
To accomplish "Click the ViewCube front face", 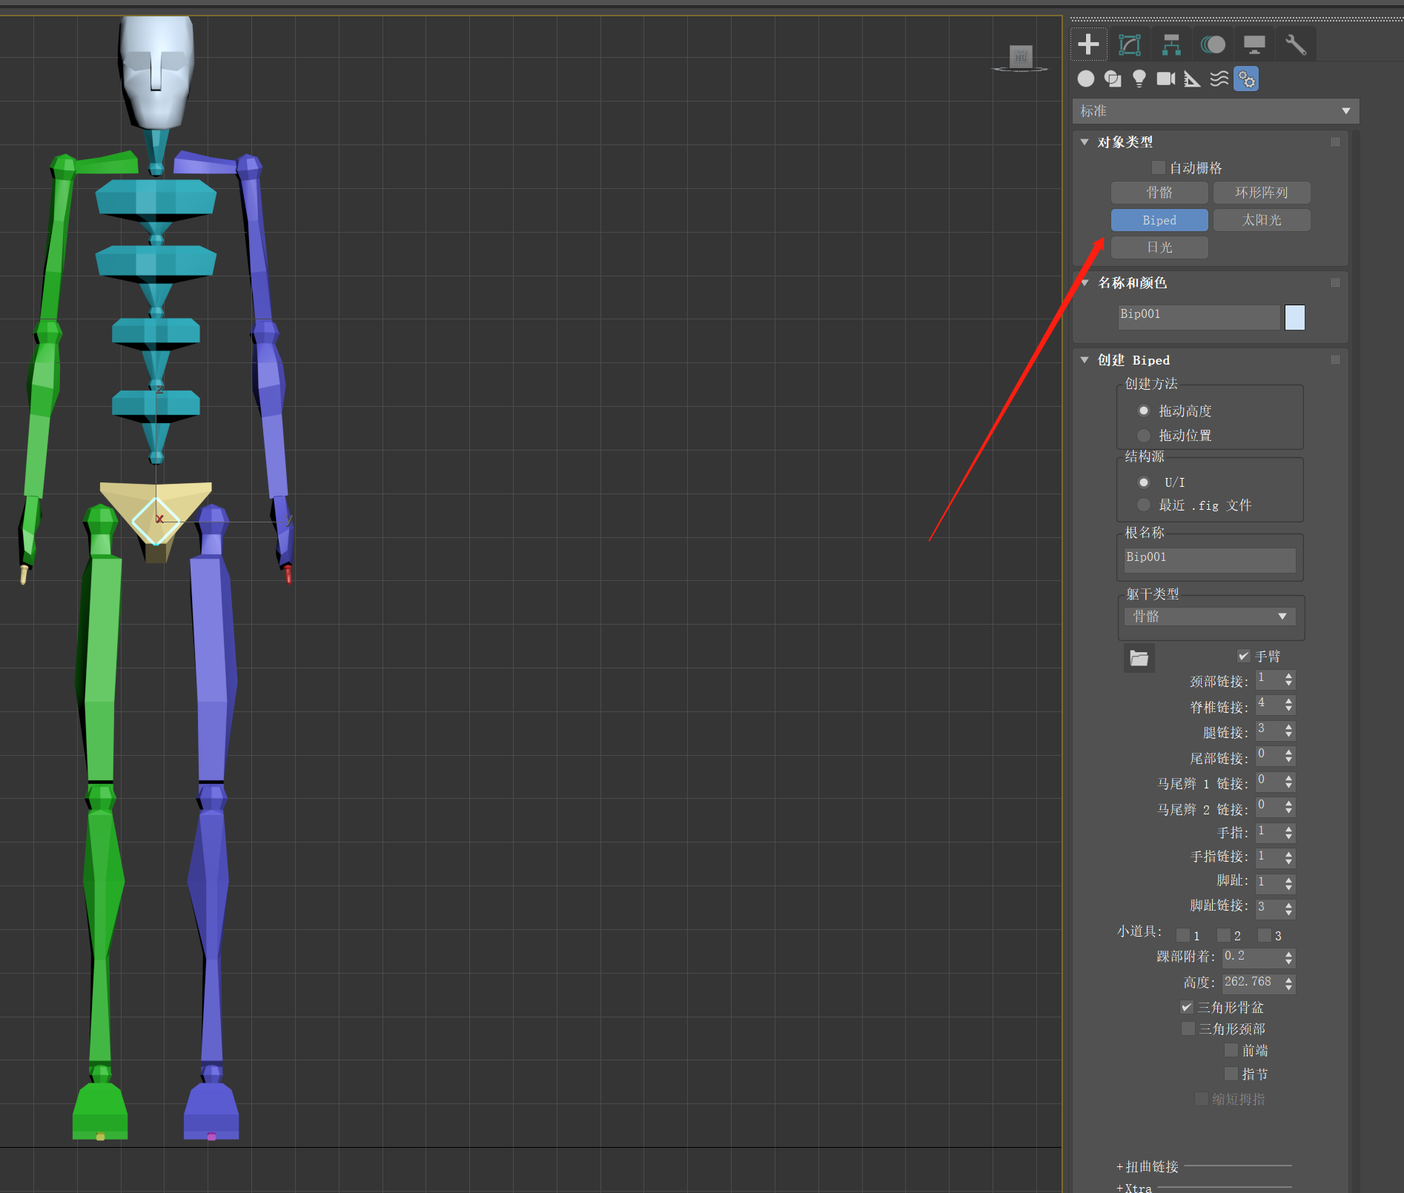I will pyautogui.click(x=1021, y=56).
